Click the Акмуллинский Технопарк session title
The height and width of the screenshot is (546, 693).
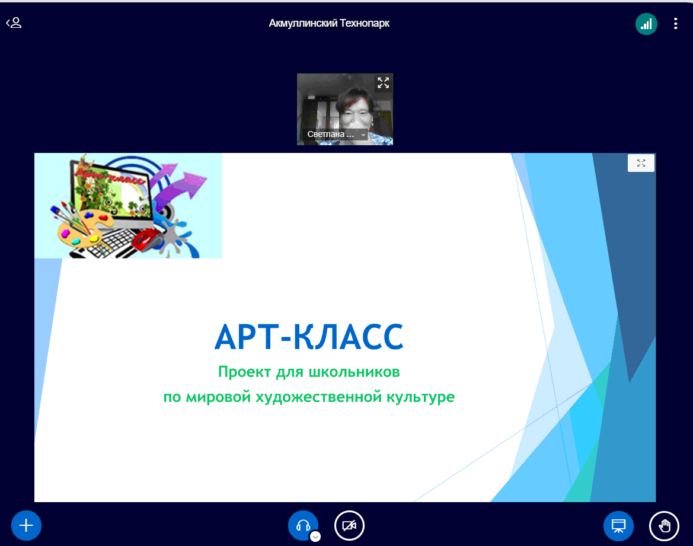pyautogui.click(x=329, y=24)
